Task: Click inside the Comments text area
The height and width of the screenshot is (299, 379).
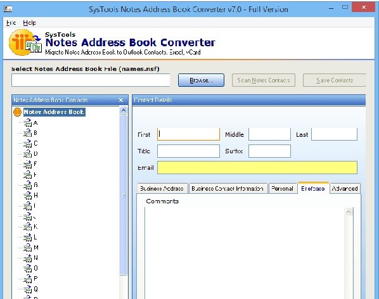Action: tap(245, 252)
